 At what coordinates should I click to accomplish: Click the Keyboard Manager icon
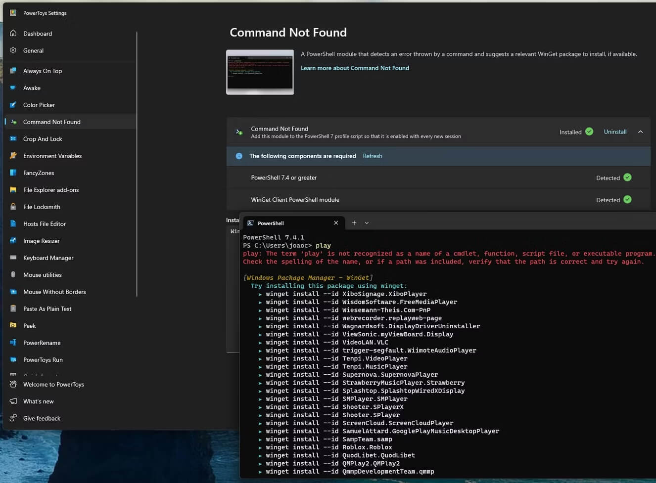pyautogui.click(x=13, y=258)
